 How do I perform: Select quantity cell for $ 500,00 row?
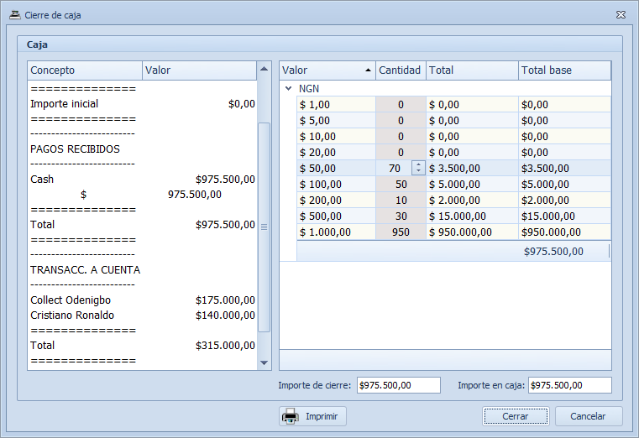[x=400, y=216]
